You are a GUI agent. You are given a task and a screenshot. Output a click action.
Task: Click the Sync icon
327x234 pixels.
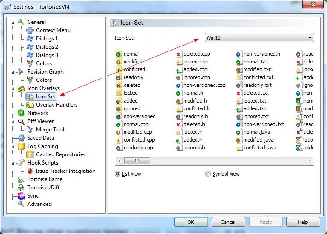click(21, 196)
